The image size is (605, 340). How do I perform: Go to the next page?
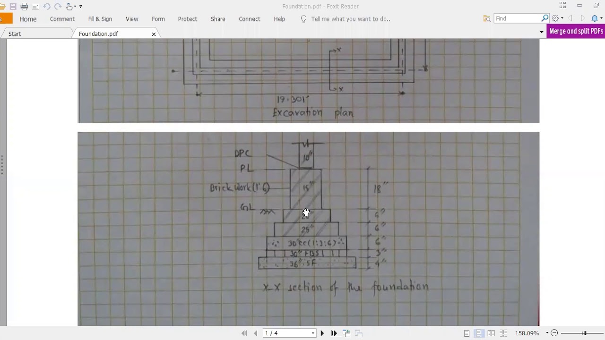[x=322, y=333]
